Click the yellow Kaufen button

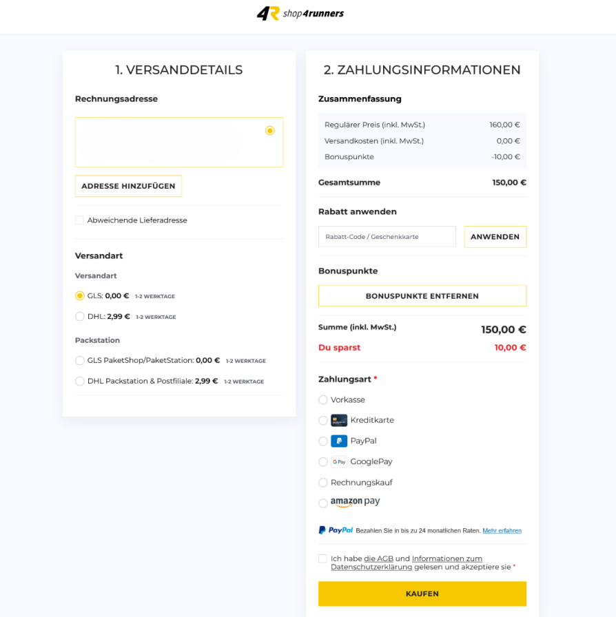click(x=422, y=594)
